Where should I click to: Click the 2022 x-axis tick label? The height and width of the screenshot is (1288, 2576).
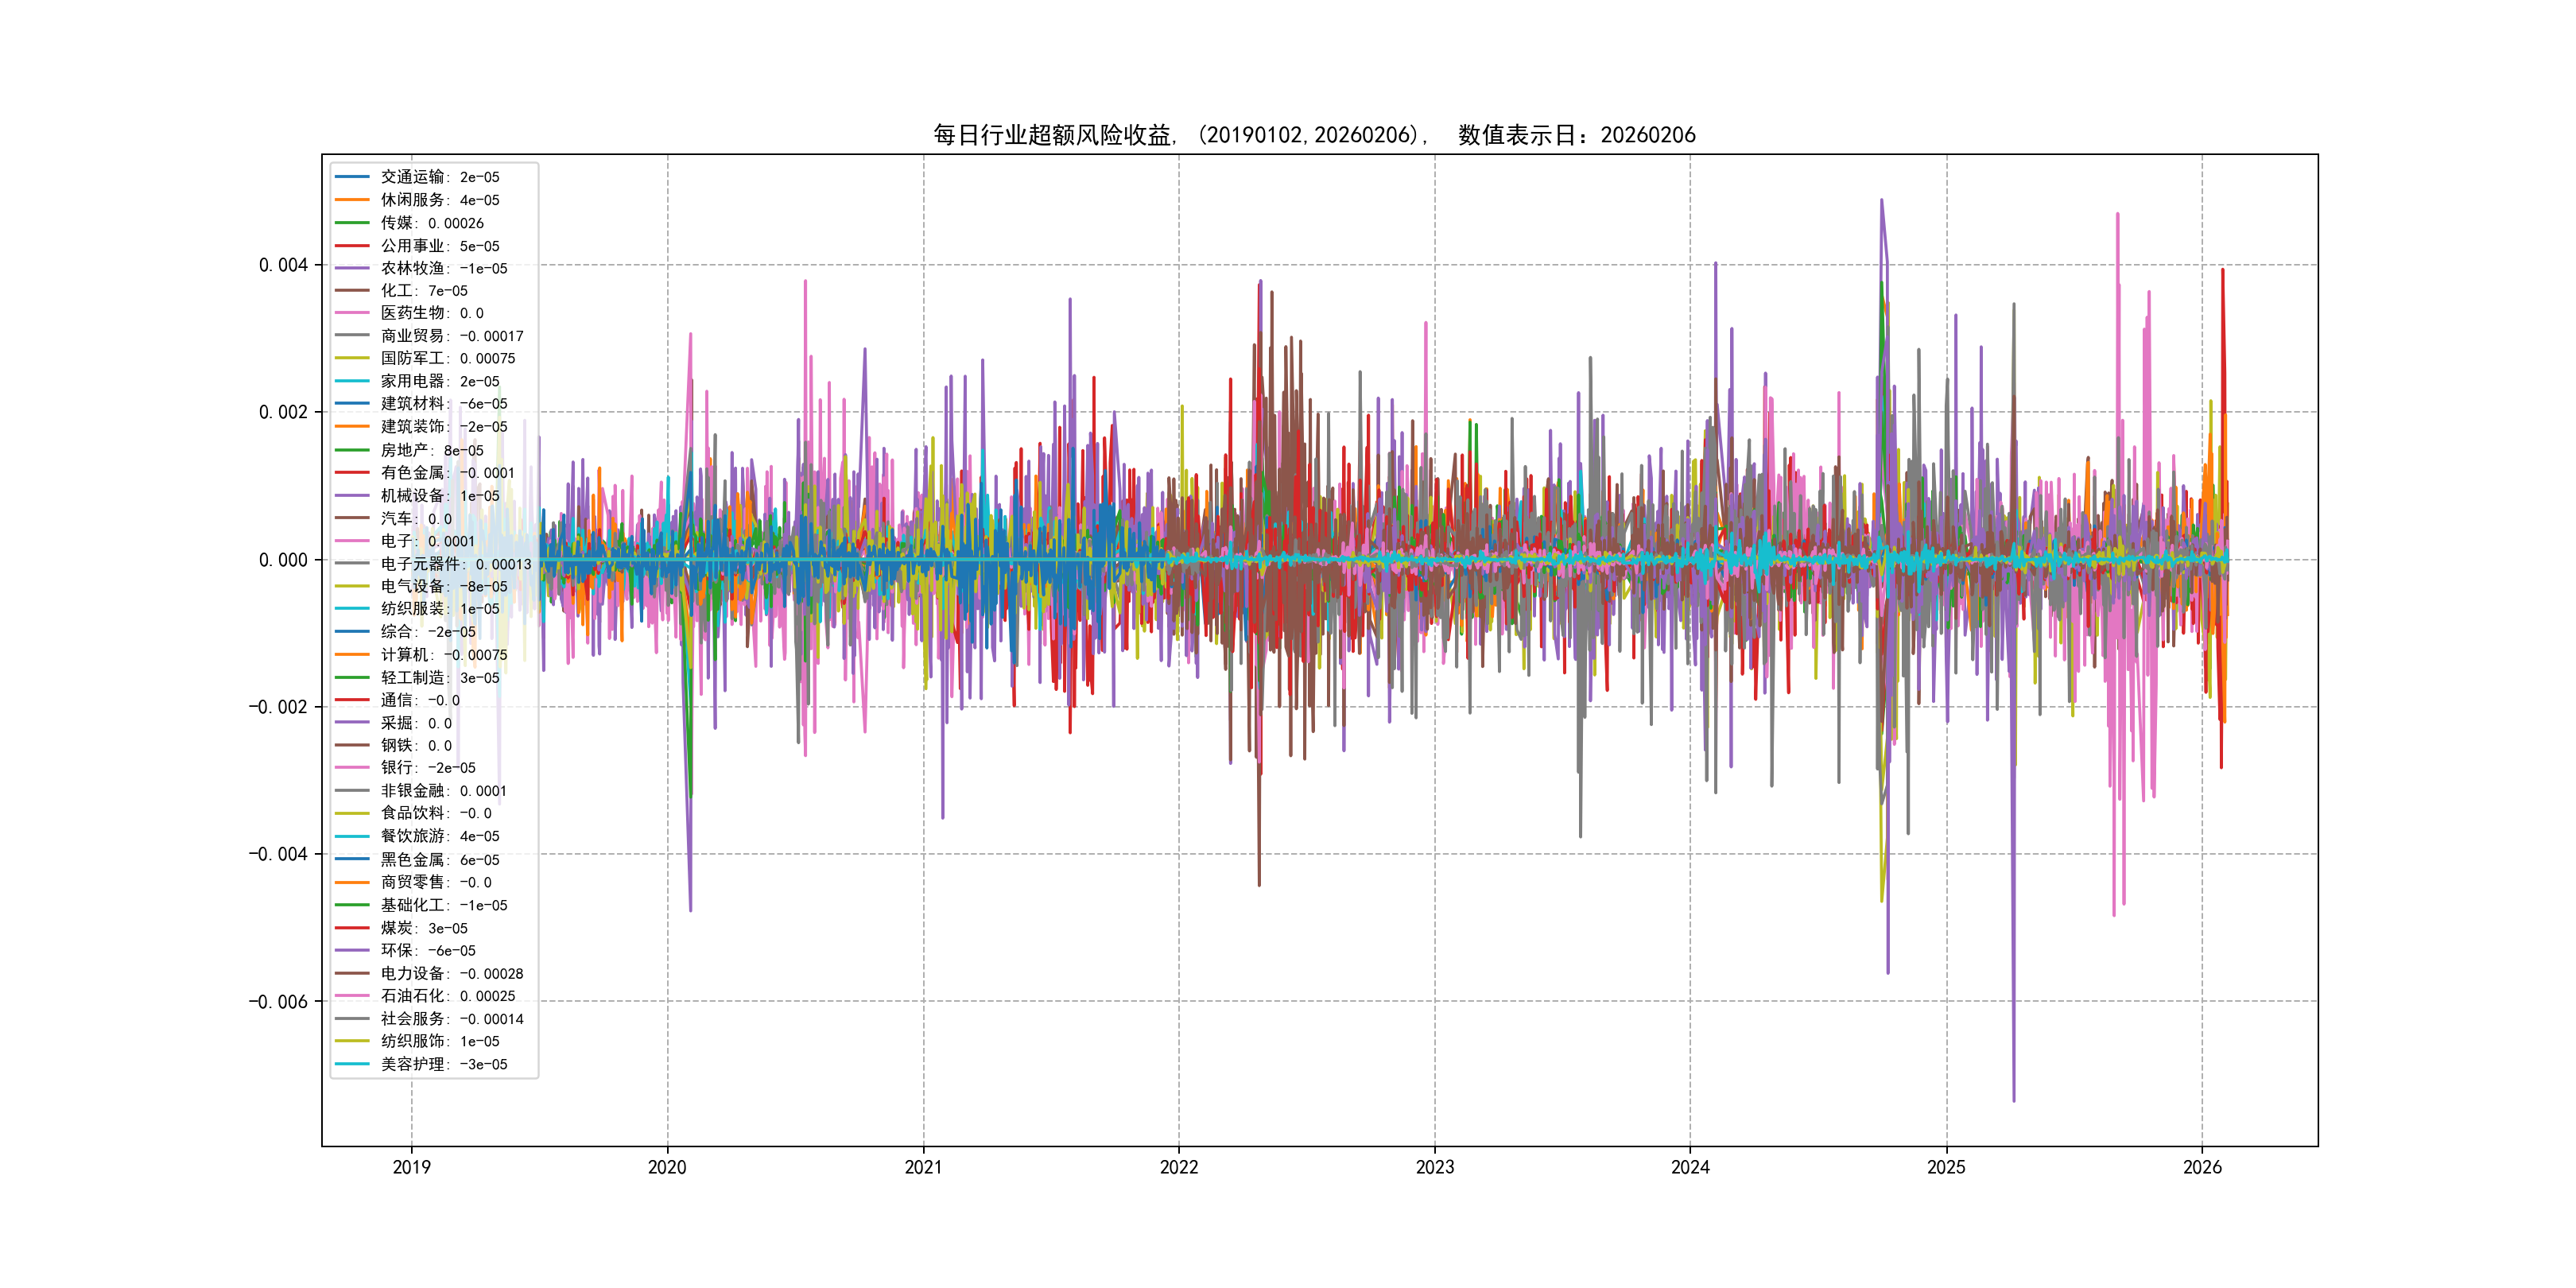(x=1178, y=1167)
